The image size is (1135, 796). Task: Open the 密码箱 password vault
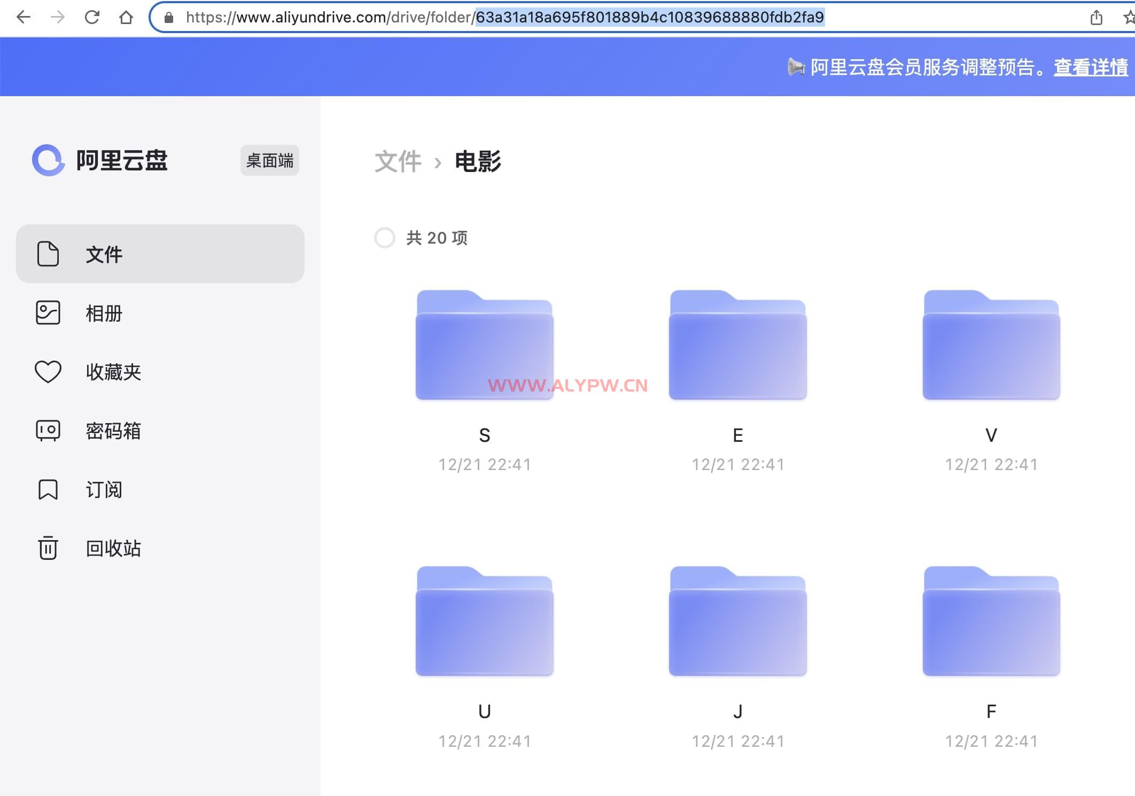click(x=113, y=431)
